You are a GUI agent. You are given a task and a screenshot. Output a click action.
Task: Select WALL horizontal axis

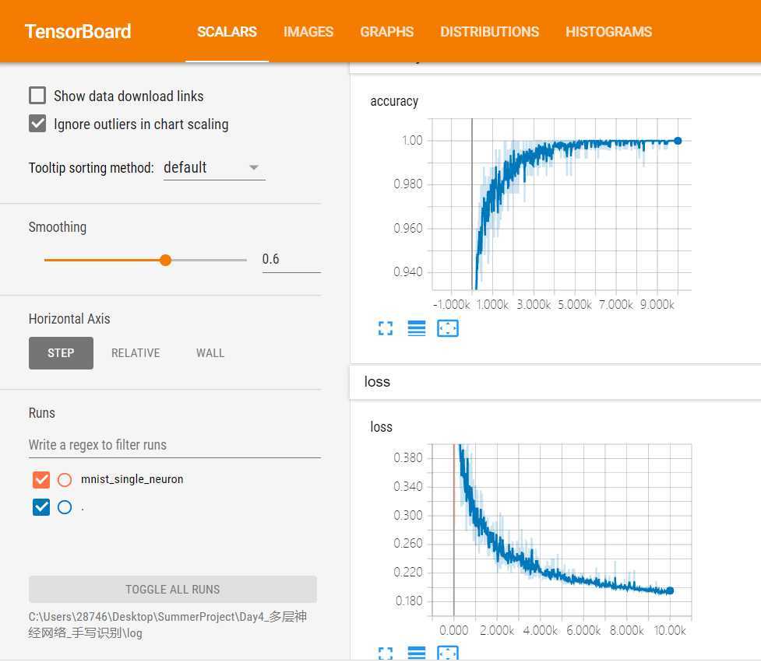(210, 353)
